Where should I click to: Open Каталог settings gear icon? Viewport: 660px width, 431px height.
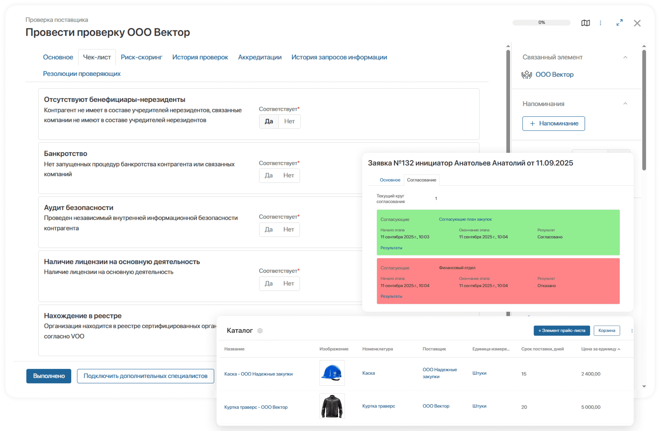click(x=260, y=330)
